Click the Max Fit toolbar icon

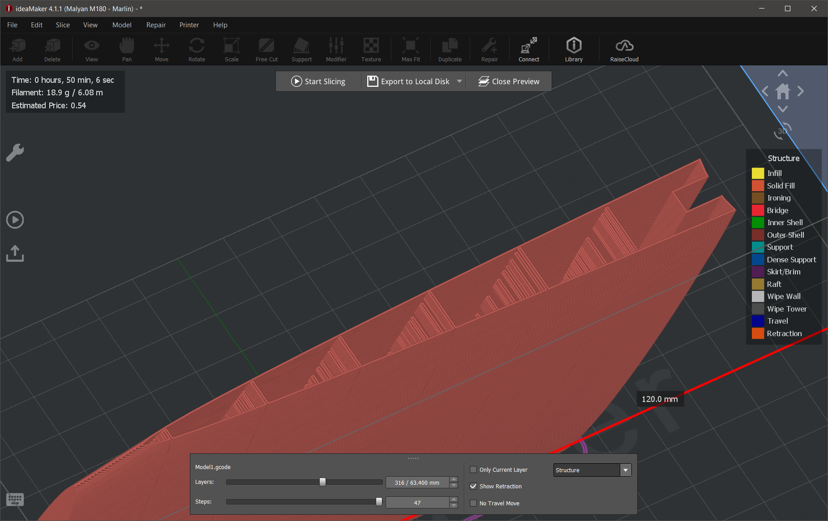coord(411,49)
